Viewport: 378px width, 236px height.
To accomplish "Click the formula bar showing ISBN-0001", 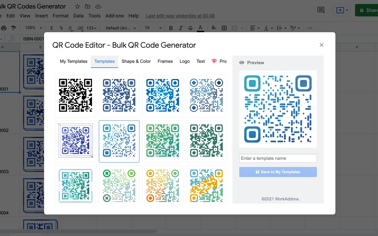I will [x=33, y=39].
